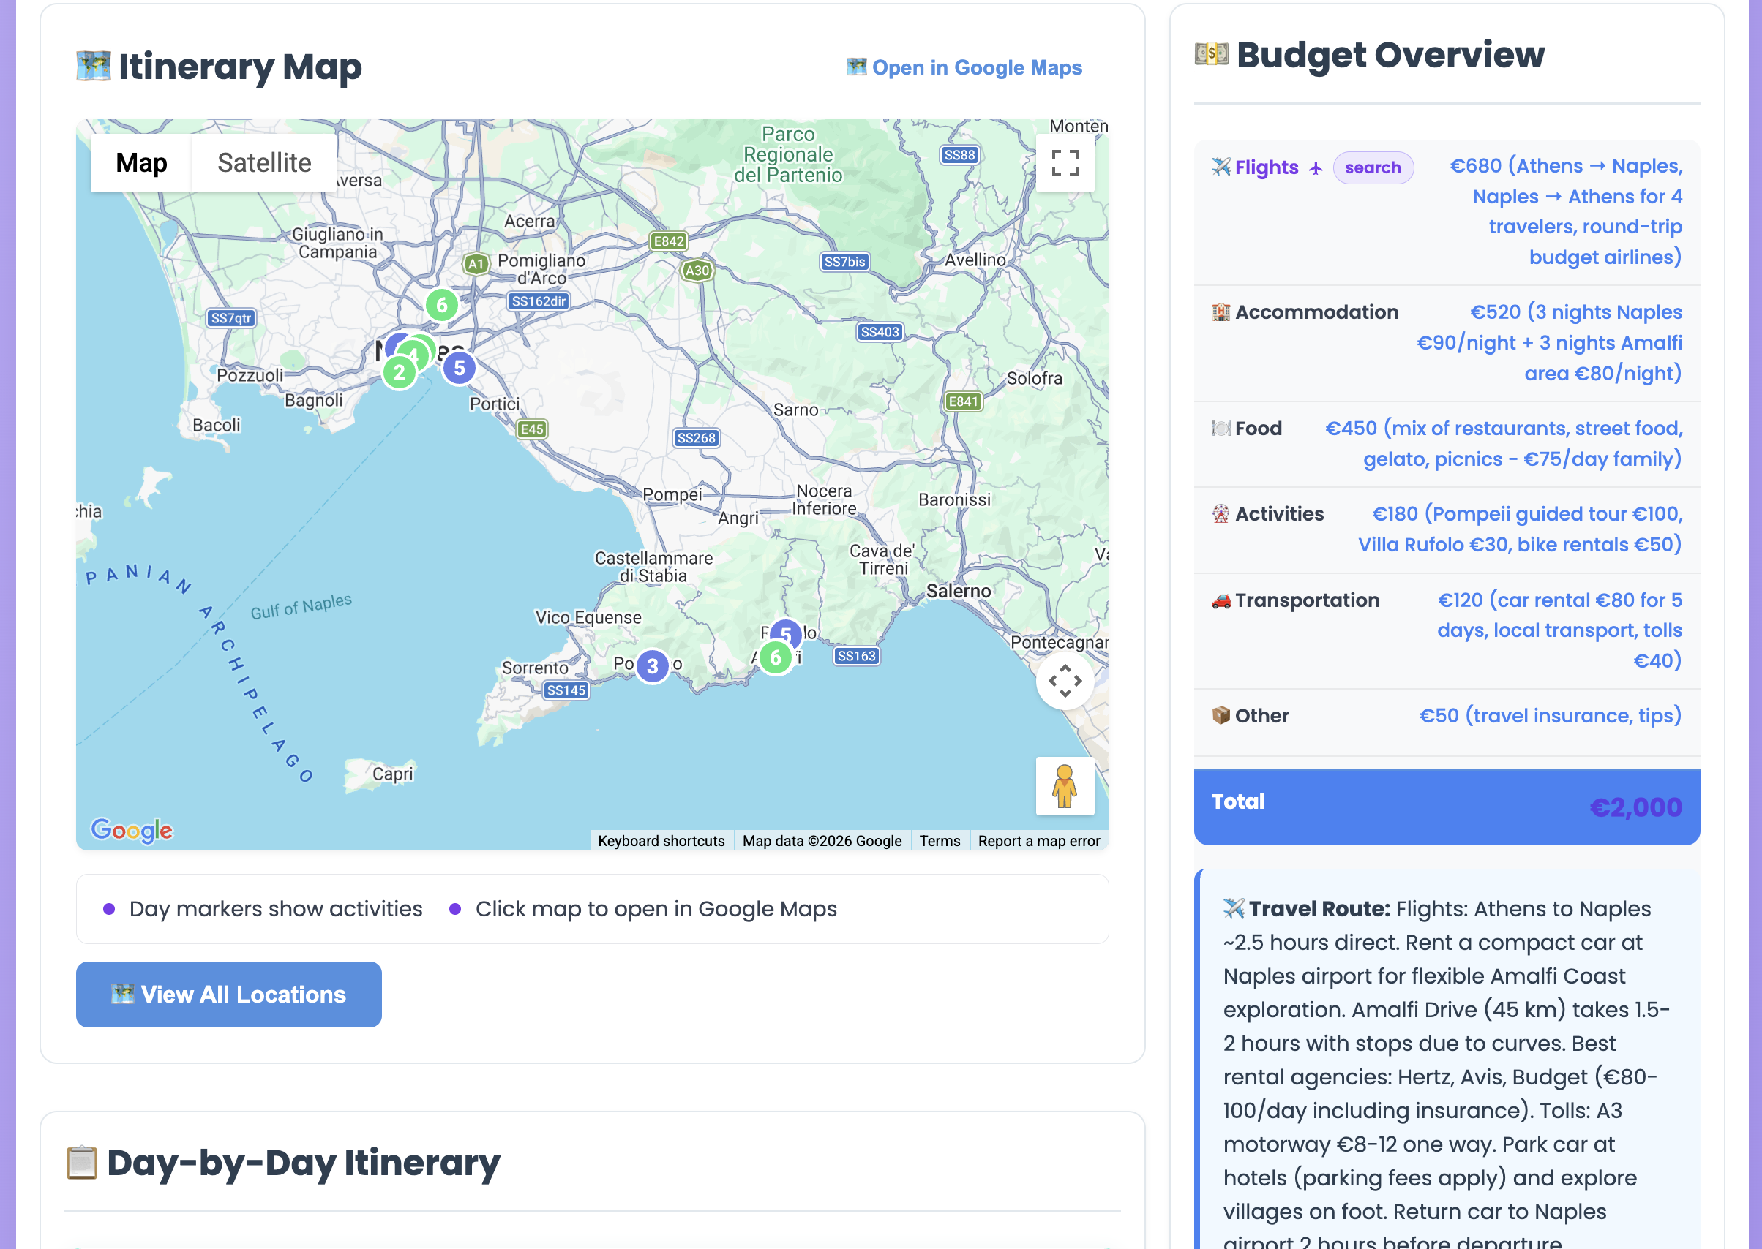Switch to the Map view tab
The width and height of the screenshot is (1762, 1249).
[141, 163]
